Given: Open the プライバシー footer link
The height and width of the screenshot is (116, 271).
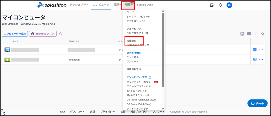Looking at the screenshot, I should pos(108,112).
